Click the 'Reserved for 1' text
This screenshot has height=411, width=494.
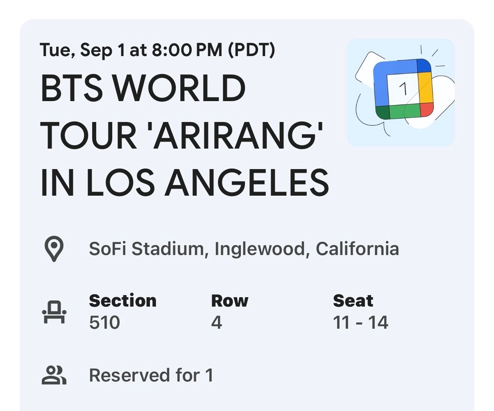point(151,375)
